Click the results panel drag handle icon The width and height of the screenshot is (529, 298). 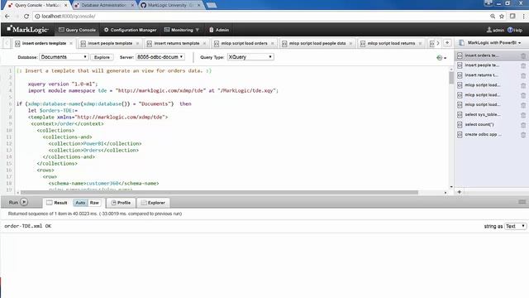coord(522,202)
